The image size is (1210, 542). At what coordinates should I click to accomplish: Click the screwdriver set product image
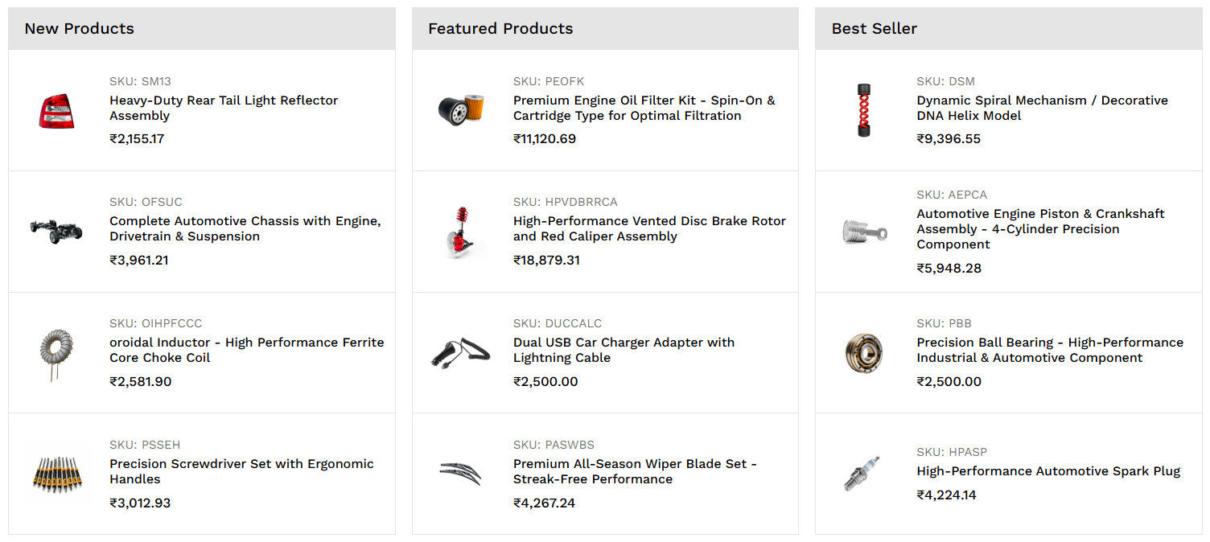(57, 474)
